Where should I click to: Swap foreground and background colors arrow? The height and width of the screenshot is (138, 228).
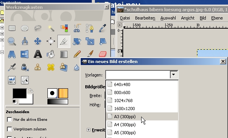(x=31, y=91)
